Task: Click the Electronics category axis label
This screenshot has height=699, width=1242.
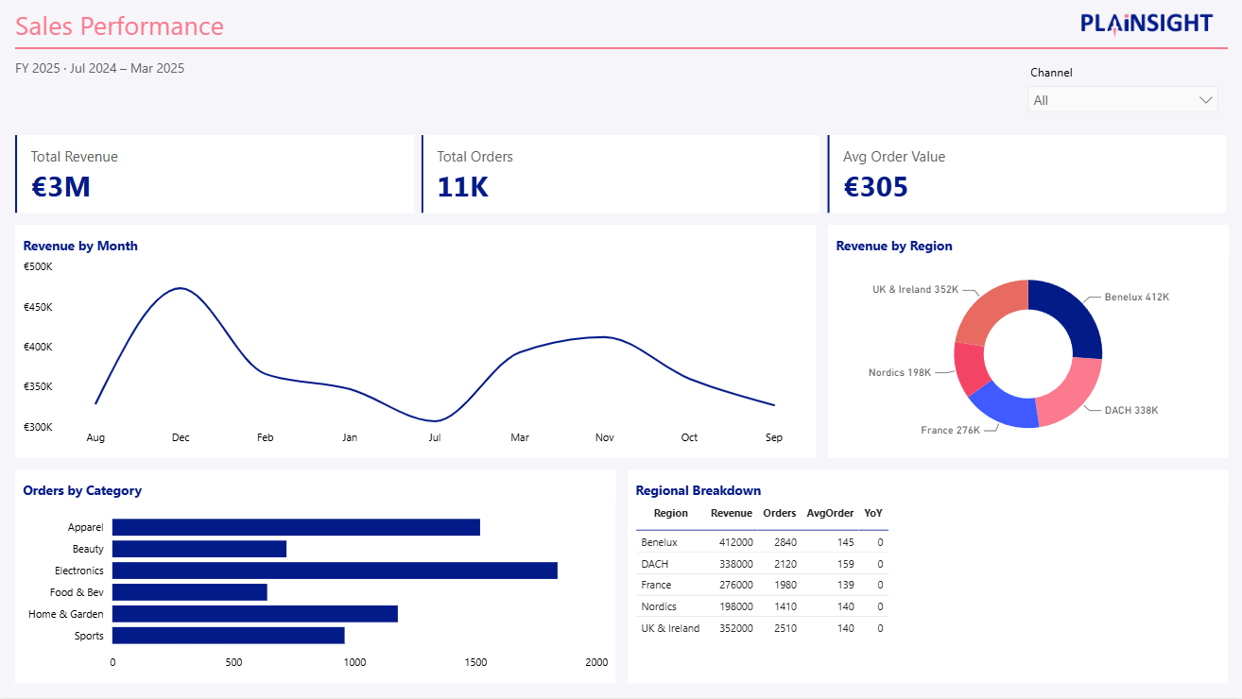Action: tap(79, 571)
